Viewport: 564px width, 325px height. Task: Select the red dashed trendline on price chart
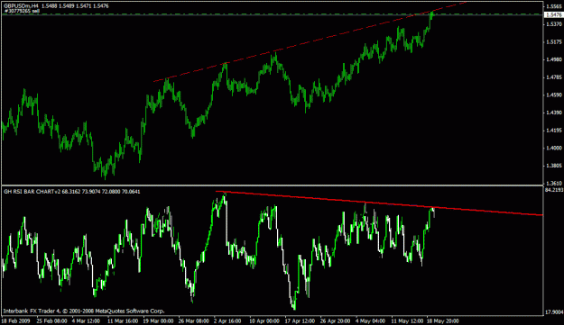(x=310, y=42)
